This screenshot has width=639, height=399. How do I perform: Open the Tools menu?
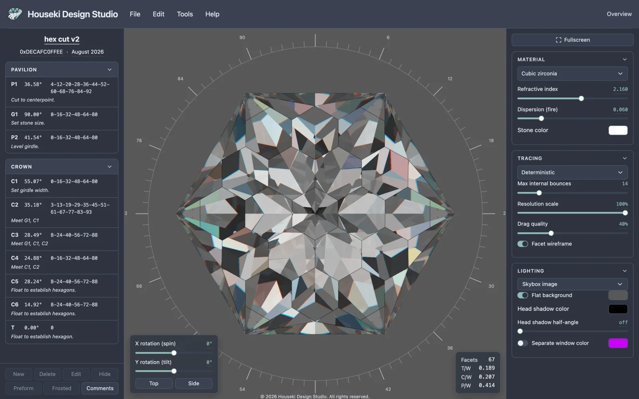(185, 14)
